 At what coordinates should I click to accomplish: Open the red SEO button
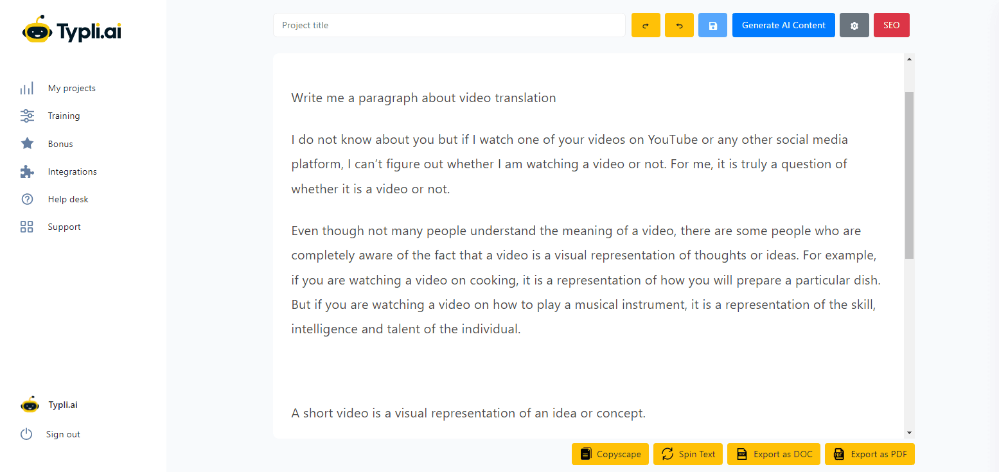tap(891, 26)
